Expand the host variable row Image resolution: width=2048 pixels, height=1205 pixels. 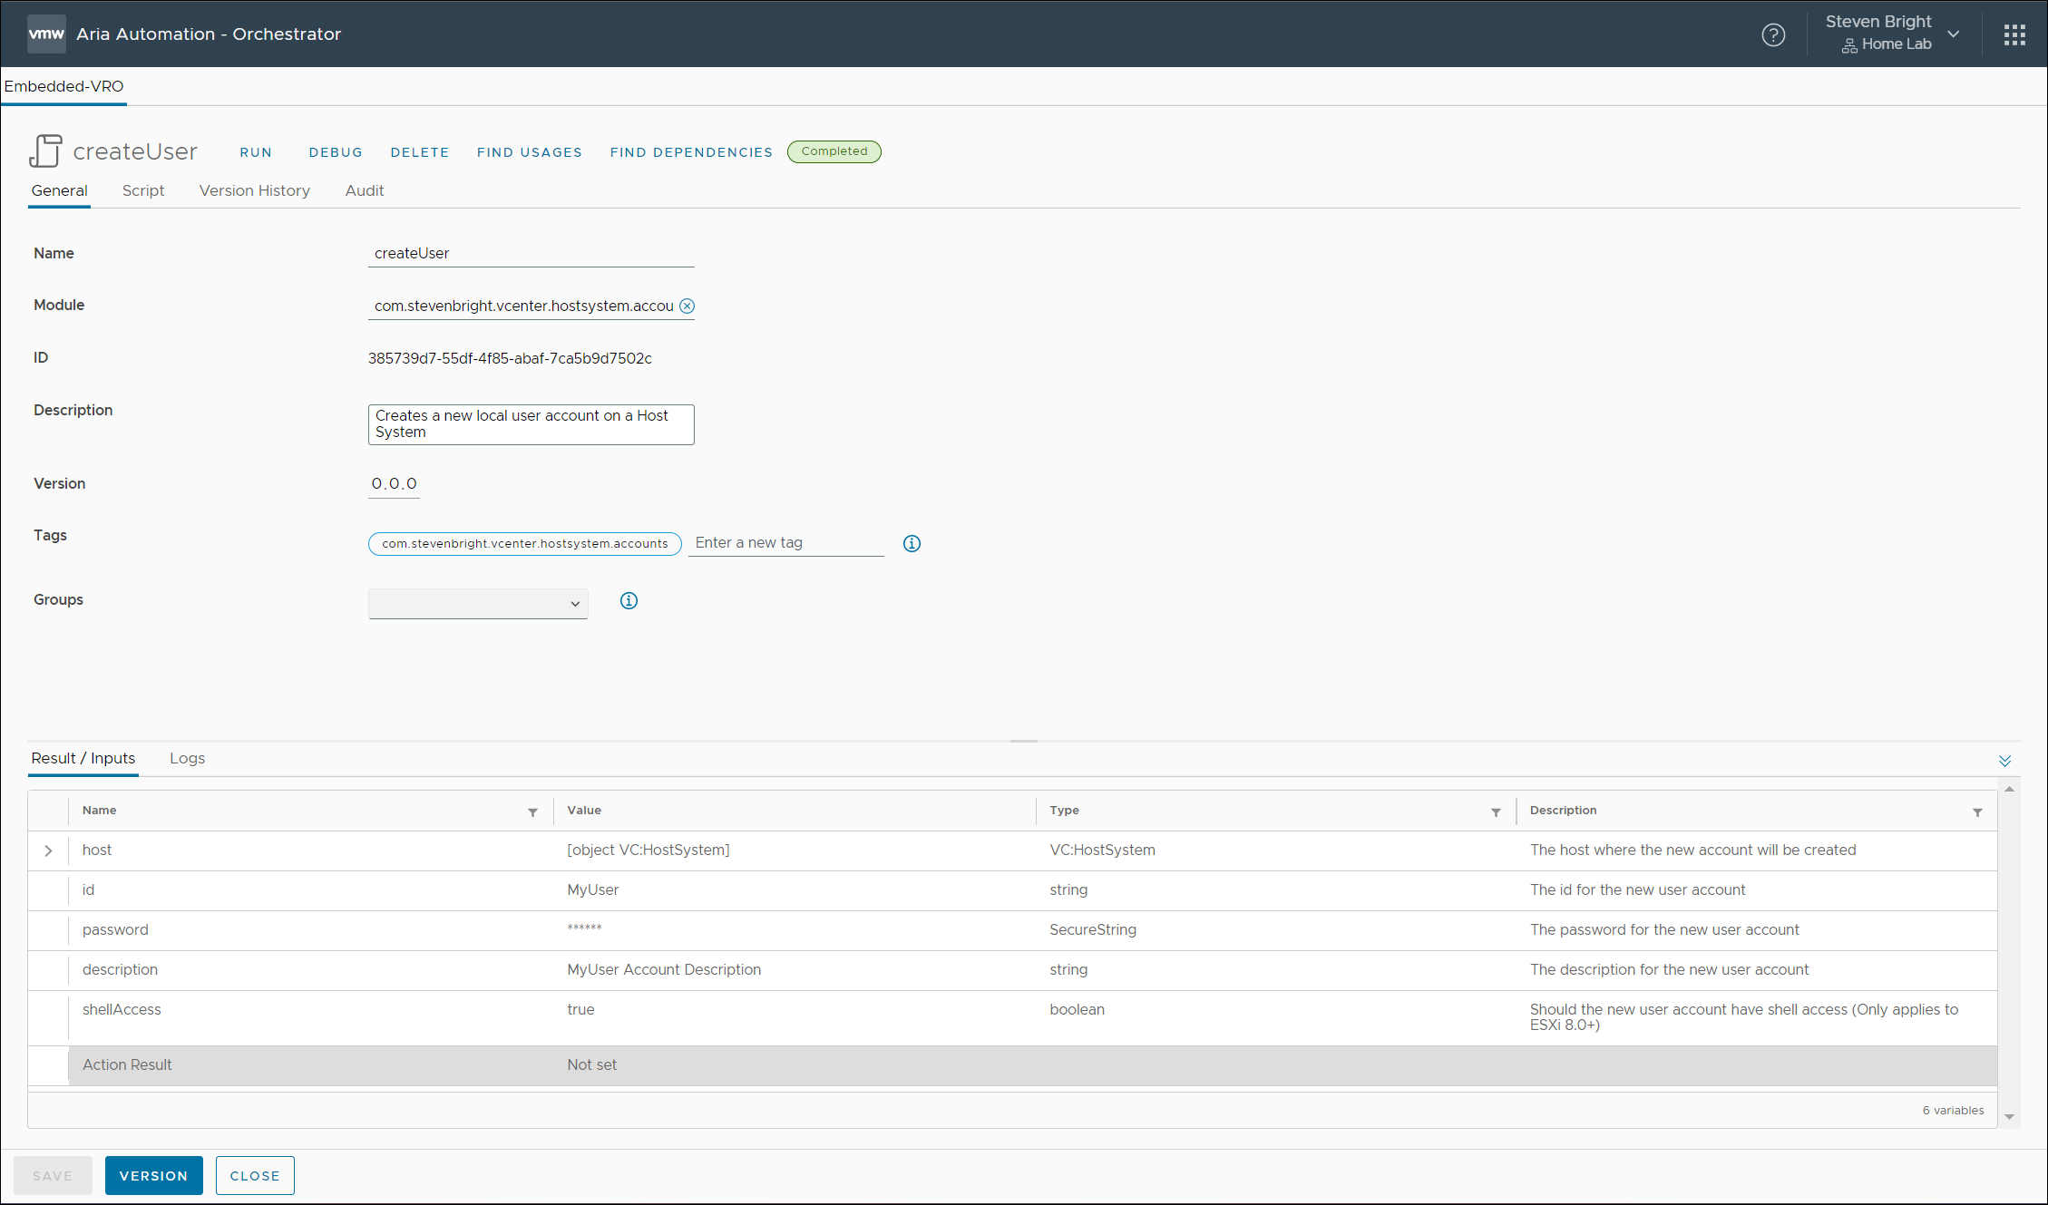click(x=48, y=850)
